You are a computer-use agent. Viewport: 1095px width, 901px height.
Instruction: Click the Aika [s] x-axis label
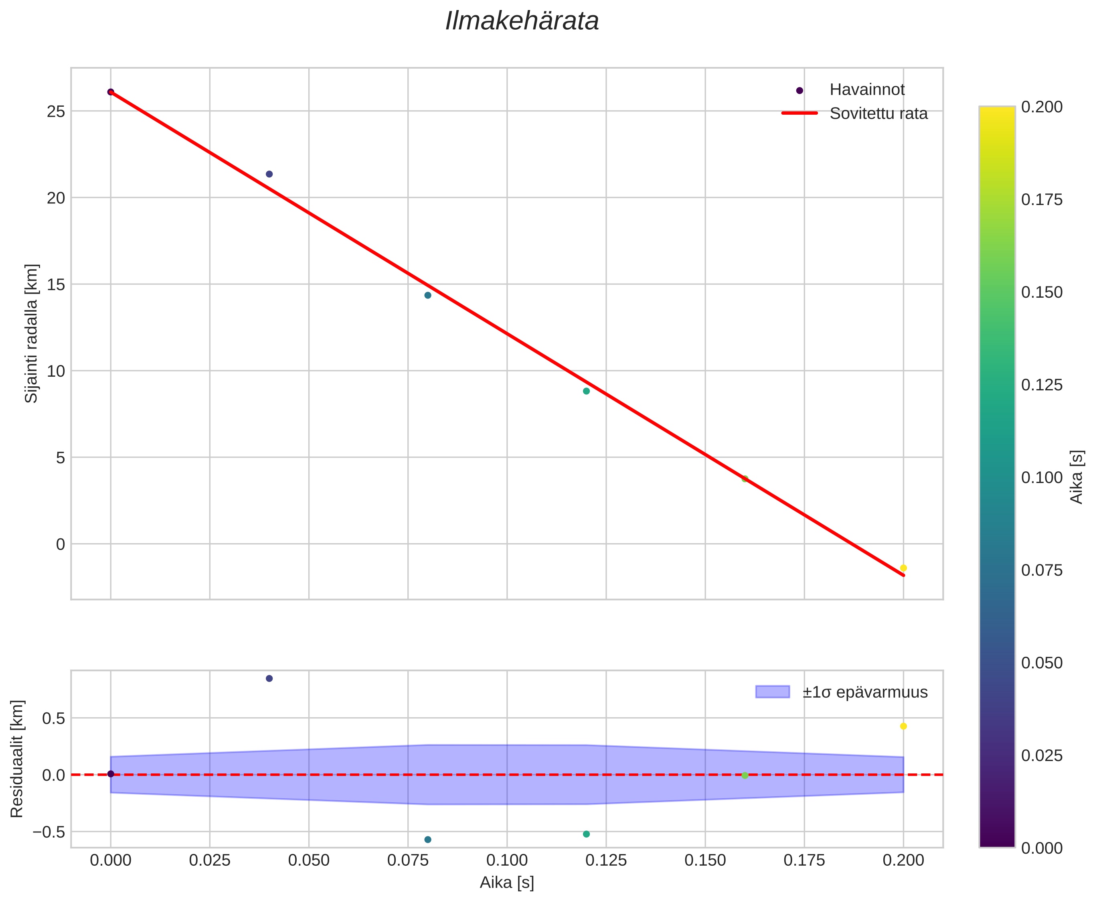pyautogui.click(x=506, y=882)
